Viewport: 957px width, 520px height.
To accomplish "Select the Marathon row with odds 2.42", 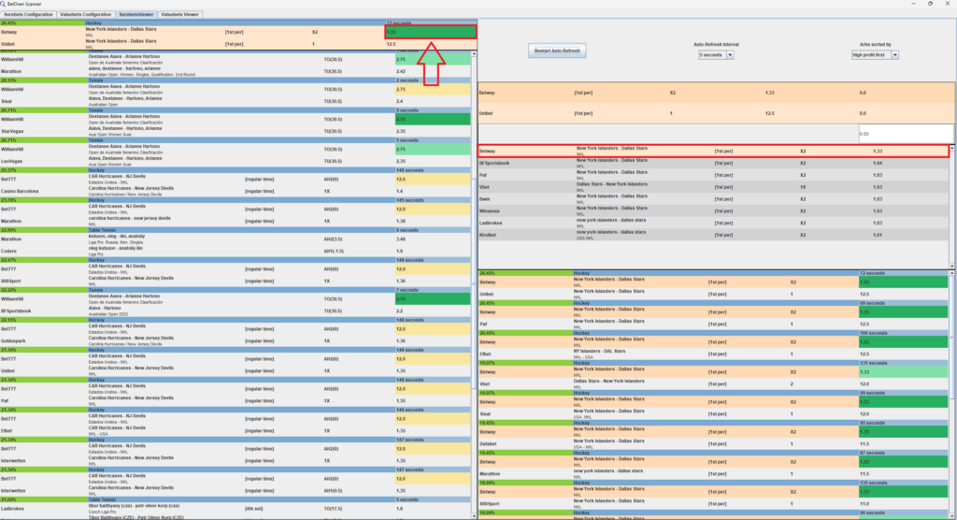I will [x=236, y=71].
